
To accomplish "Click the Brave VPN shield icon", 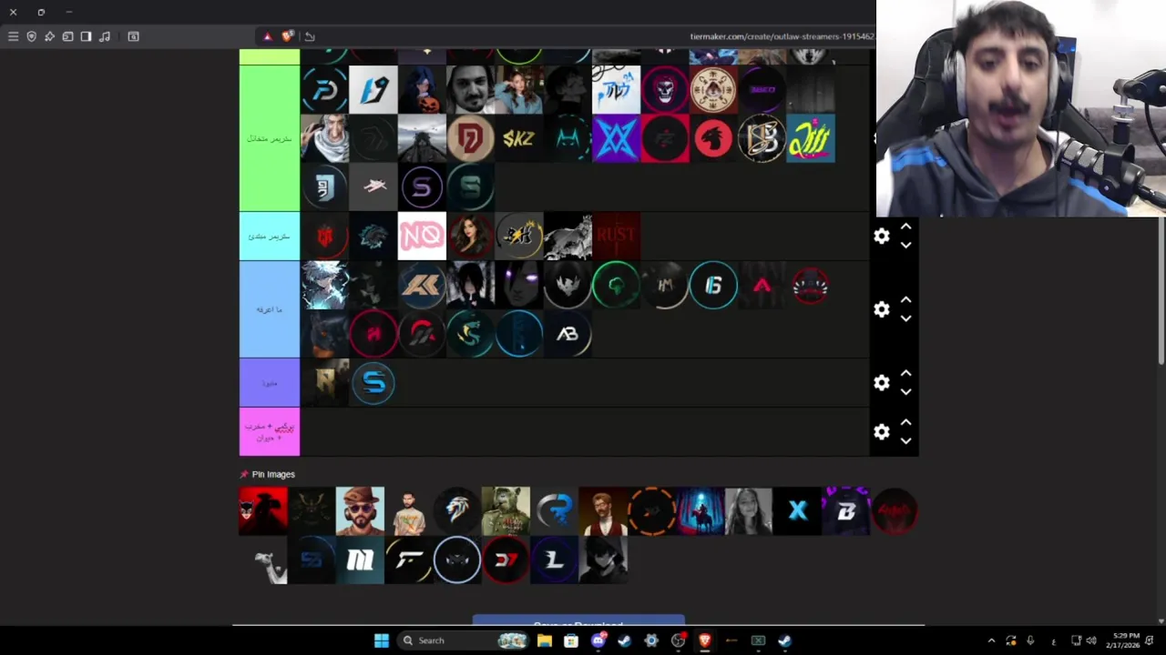I will tap(31, 36).
